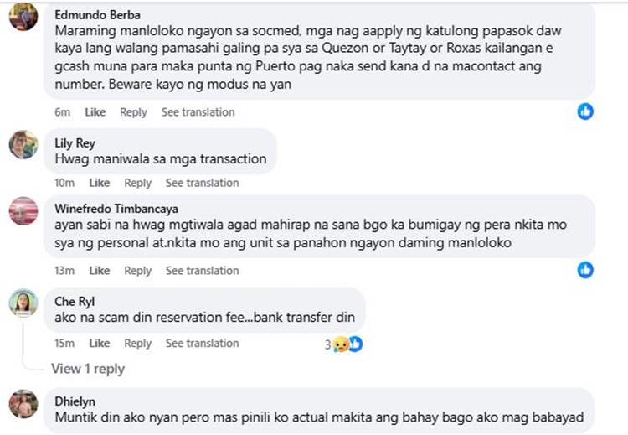Open Lily Rey's profile avatar
The width and height of the screenshot is (628, 435).
(23, 144)
